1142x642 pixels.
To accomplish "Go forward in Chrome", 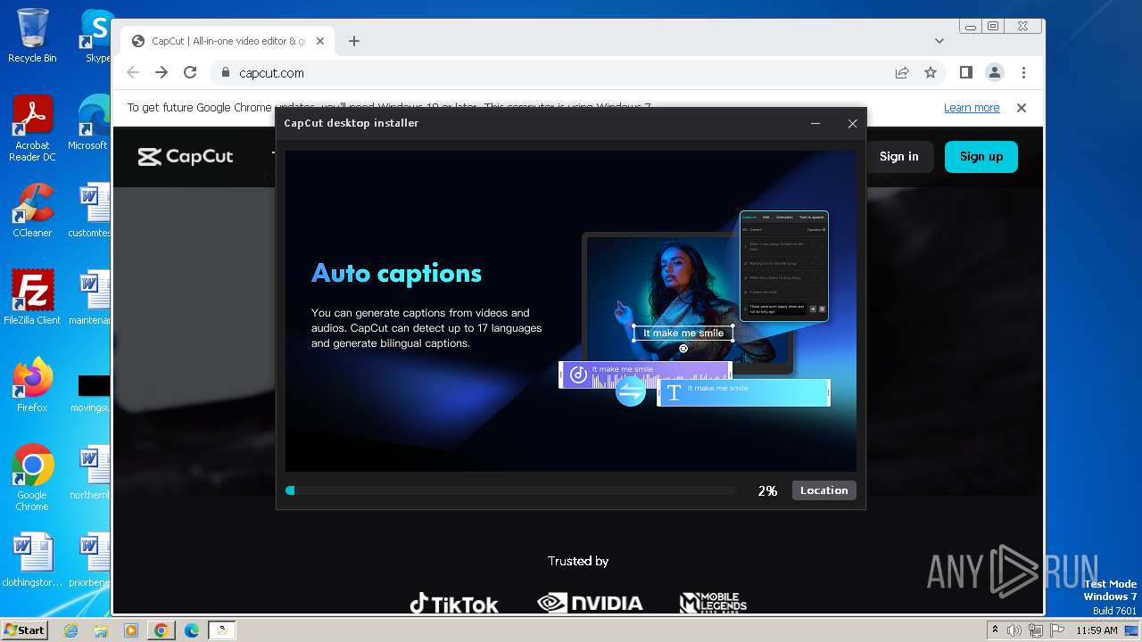I will [161, 73].
